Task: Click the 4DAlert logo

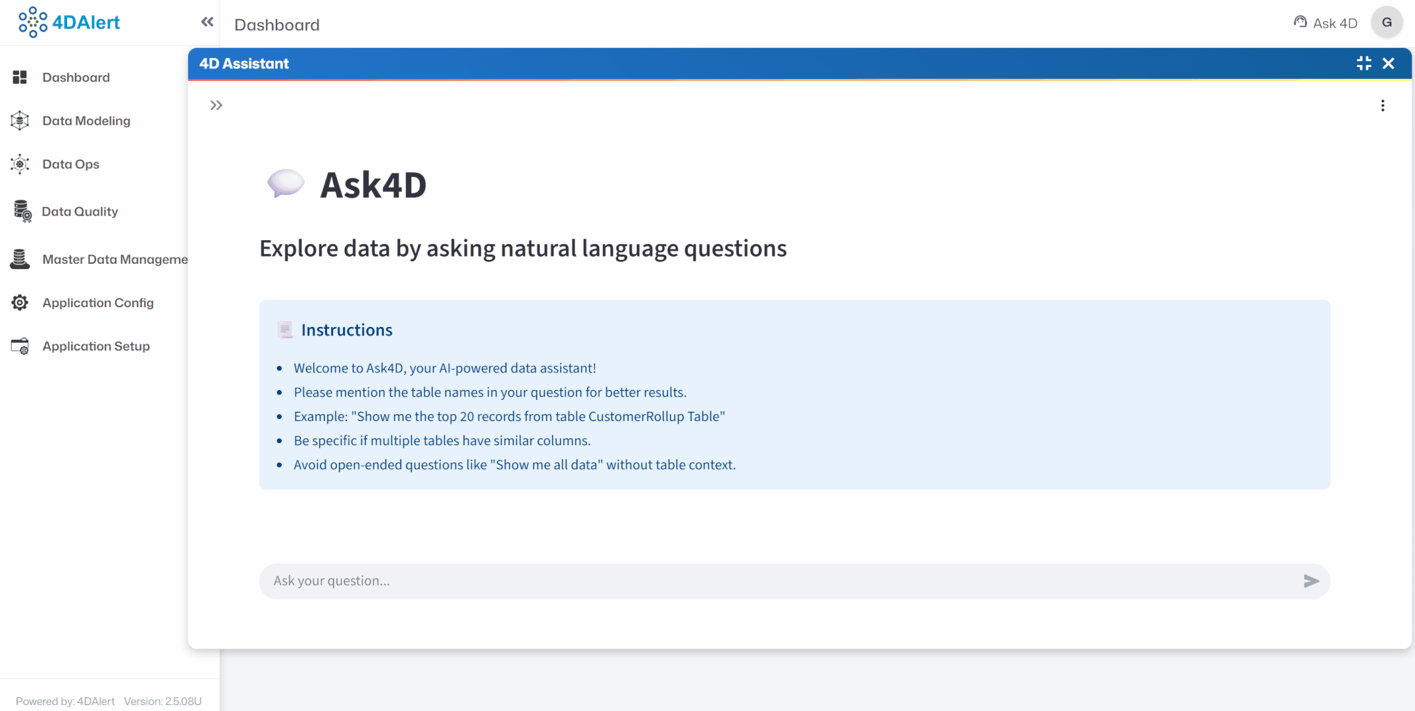Action: pyautogui.click(x=69, y=22)
